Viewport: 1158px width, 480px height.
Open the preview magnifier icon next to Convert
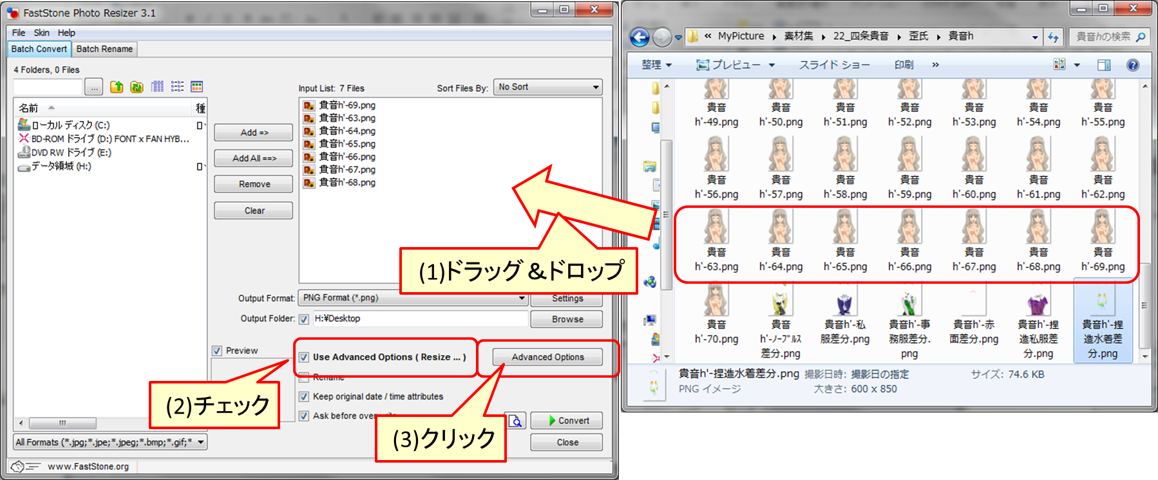pos(515,421)
